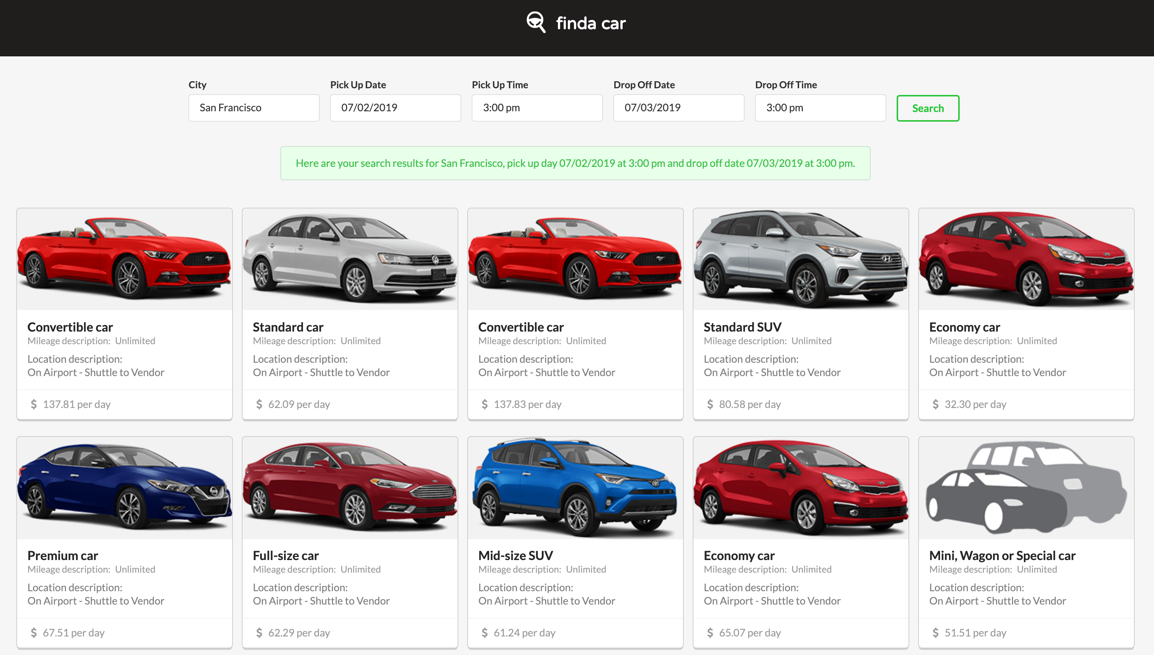The width and height of the screenshot is (1154, 655).
Task: Open the Drop Off Date field
Action: pos(678,108)
